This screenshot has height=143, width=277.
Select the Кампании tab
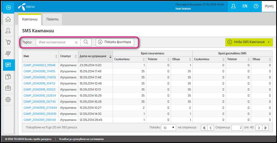pos(30,19)
